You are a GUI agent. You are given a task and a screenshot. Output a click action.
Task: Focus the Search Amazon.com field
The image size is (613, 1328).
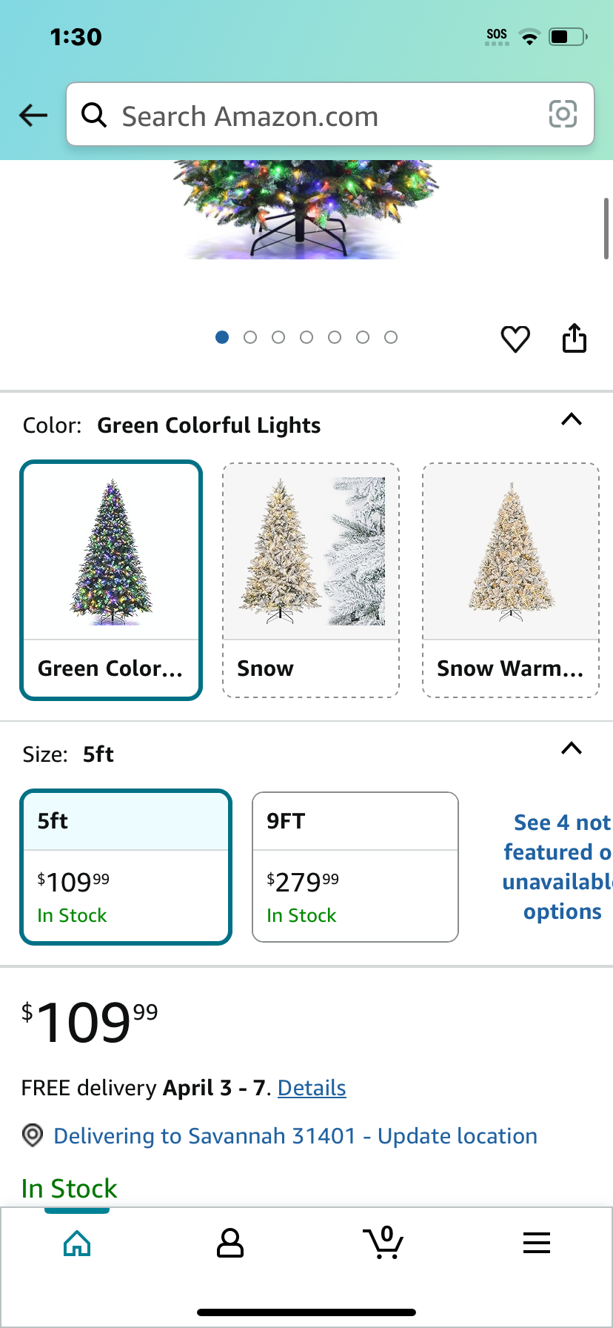330,115
